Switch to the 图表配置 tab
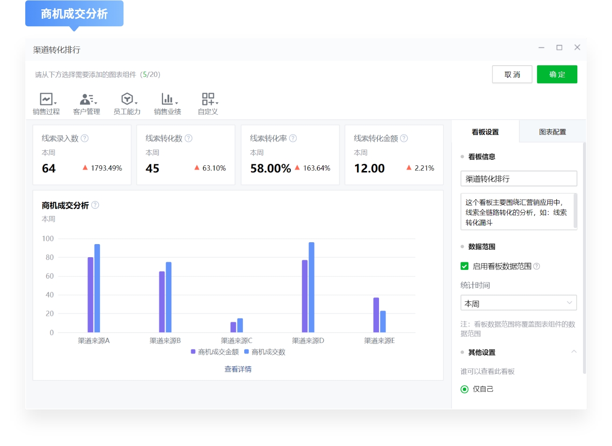 coord(552,132)
